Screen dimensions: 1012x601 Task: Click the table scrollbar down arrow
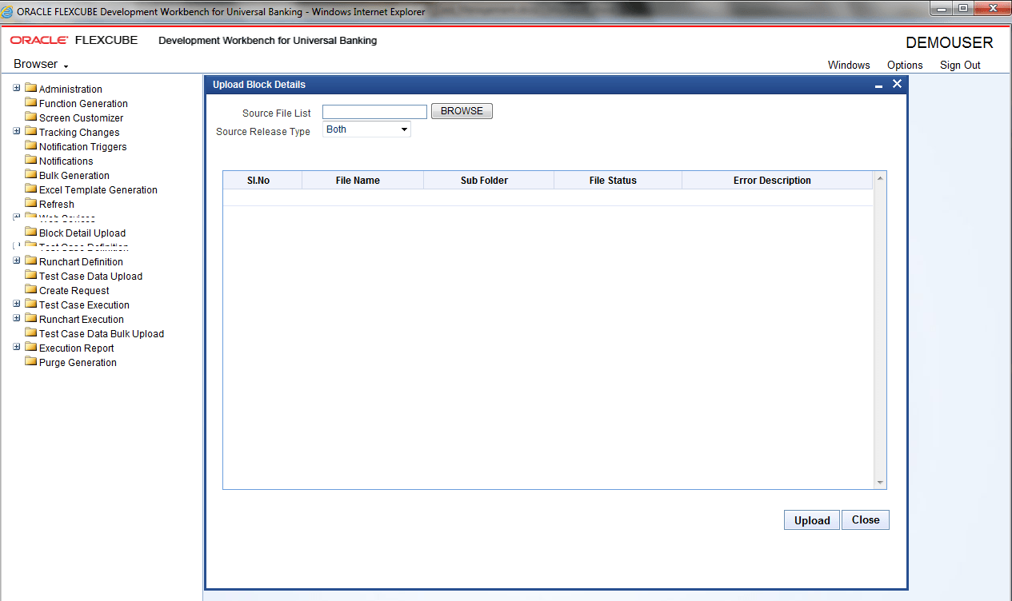click(880, 483)
